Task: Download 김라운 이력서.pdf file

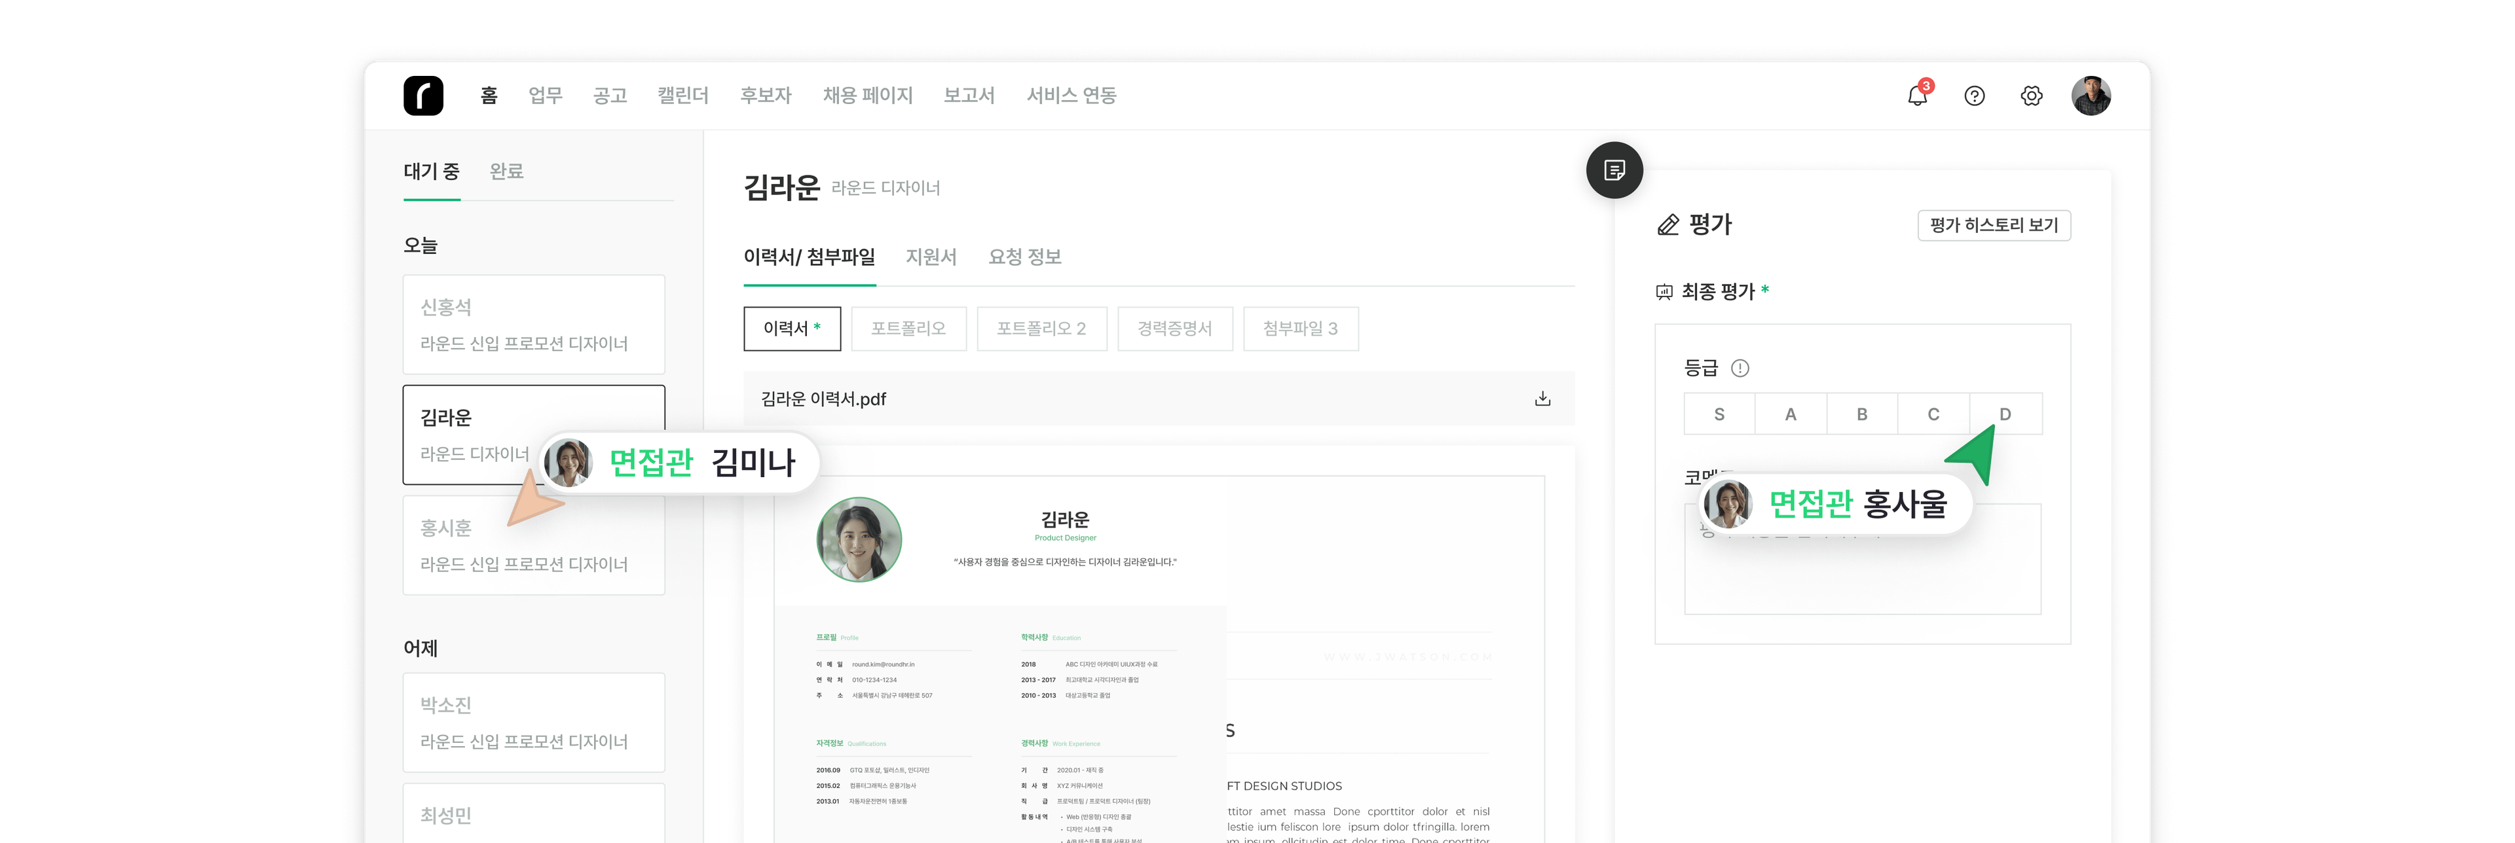Action: [x=1542, y=398]
